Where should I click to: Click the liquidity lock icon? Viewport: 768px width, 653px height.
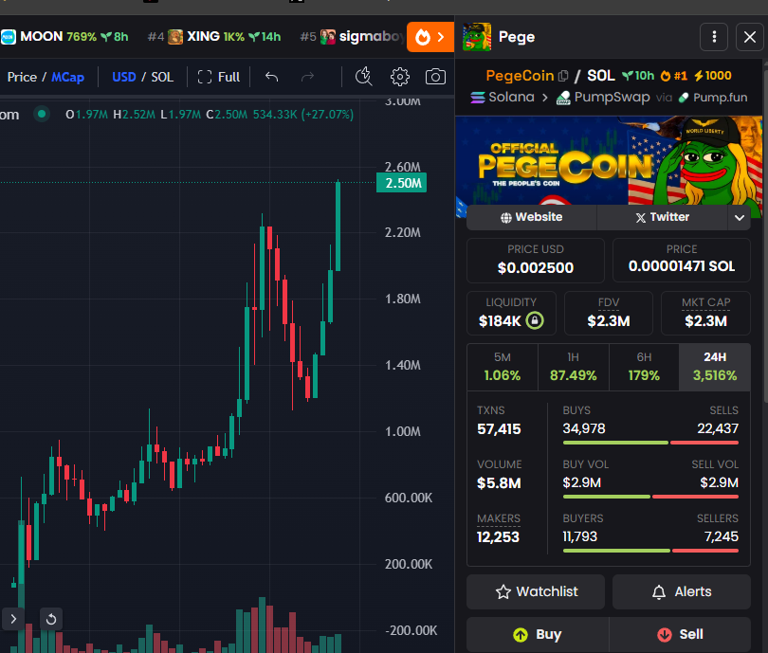(535, 320)
